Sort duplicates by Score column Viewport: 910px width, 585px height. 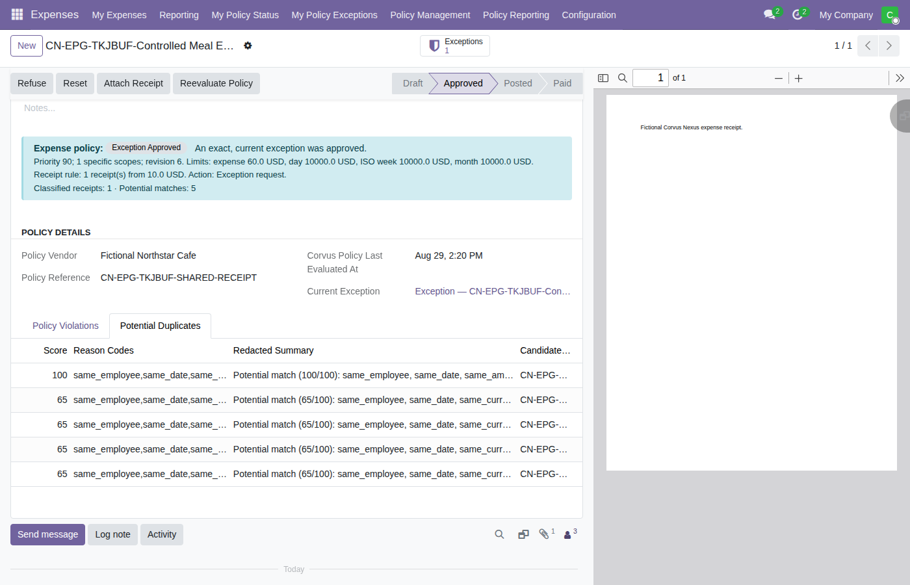pos(55,350)
